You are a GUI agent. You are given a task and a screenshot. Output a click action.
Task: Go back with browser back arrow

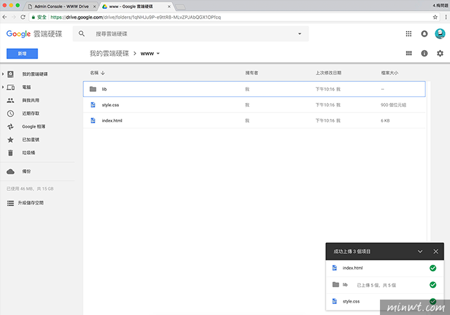click(4, 17)
